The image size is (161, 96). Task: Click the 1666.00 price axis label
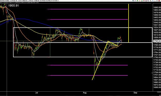click(x=157, y=87)
